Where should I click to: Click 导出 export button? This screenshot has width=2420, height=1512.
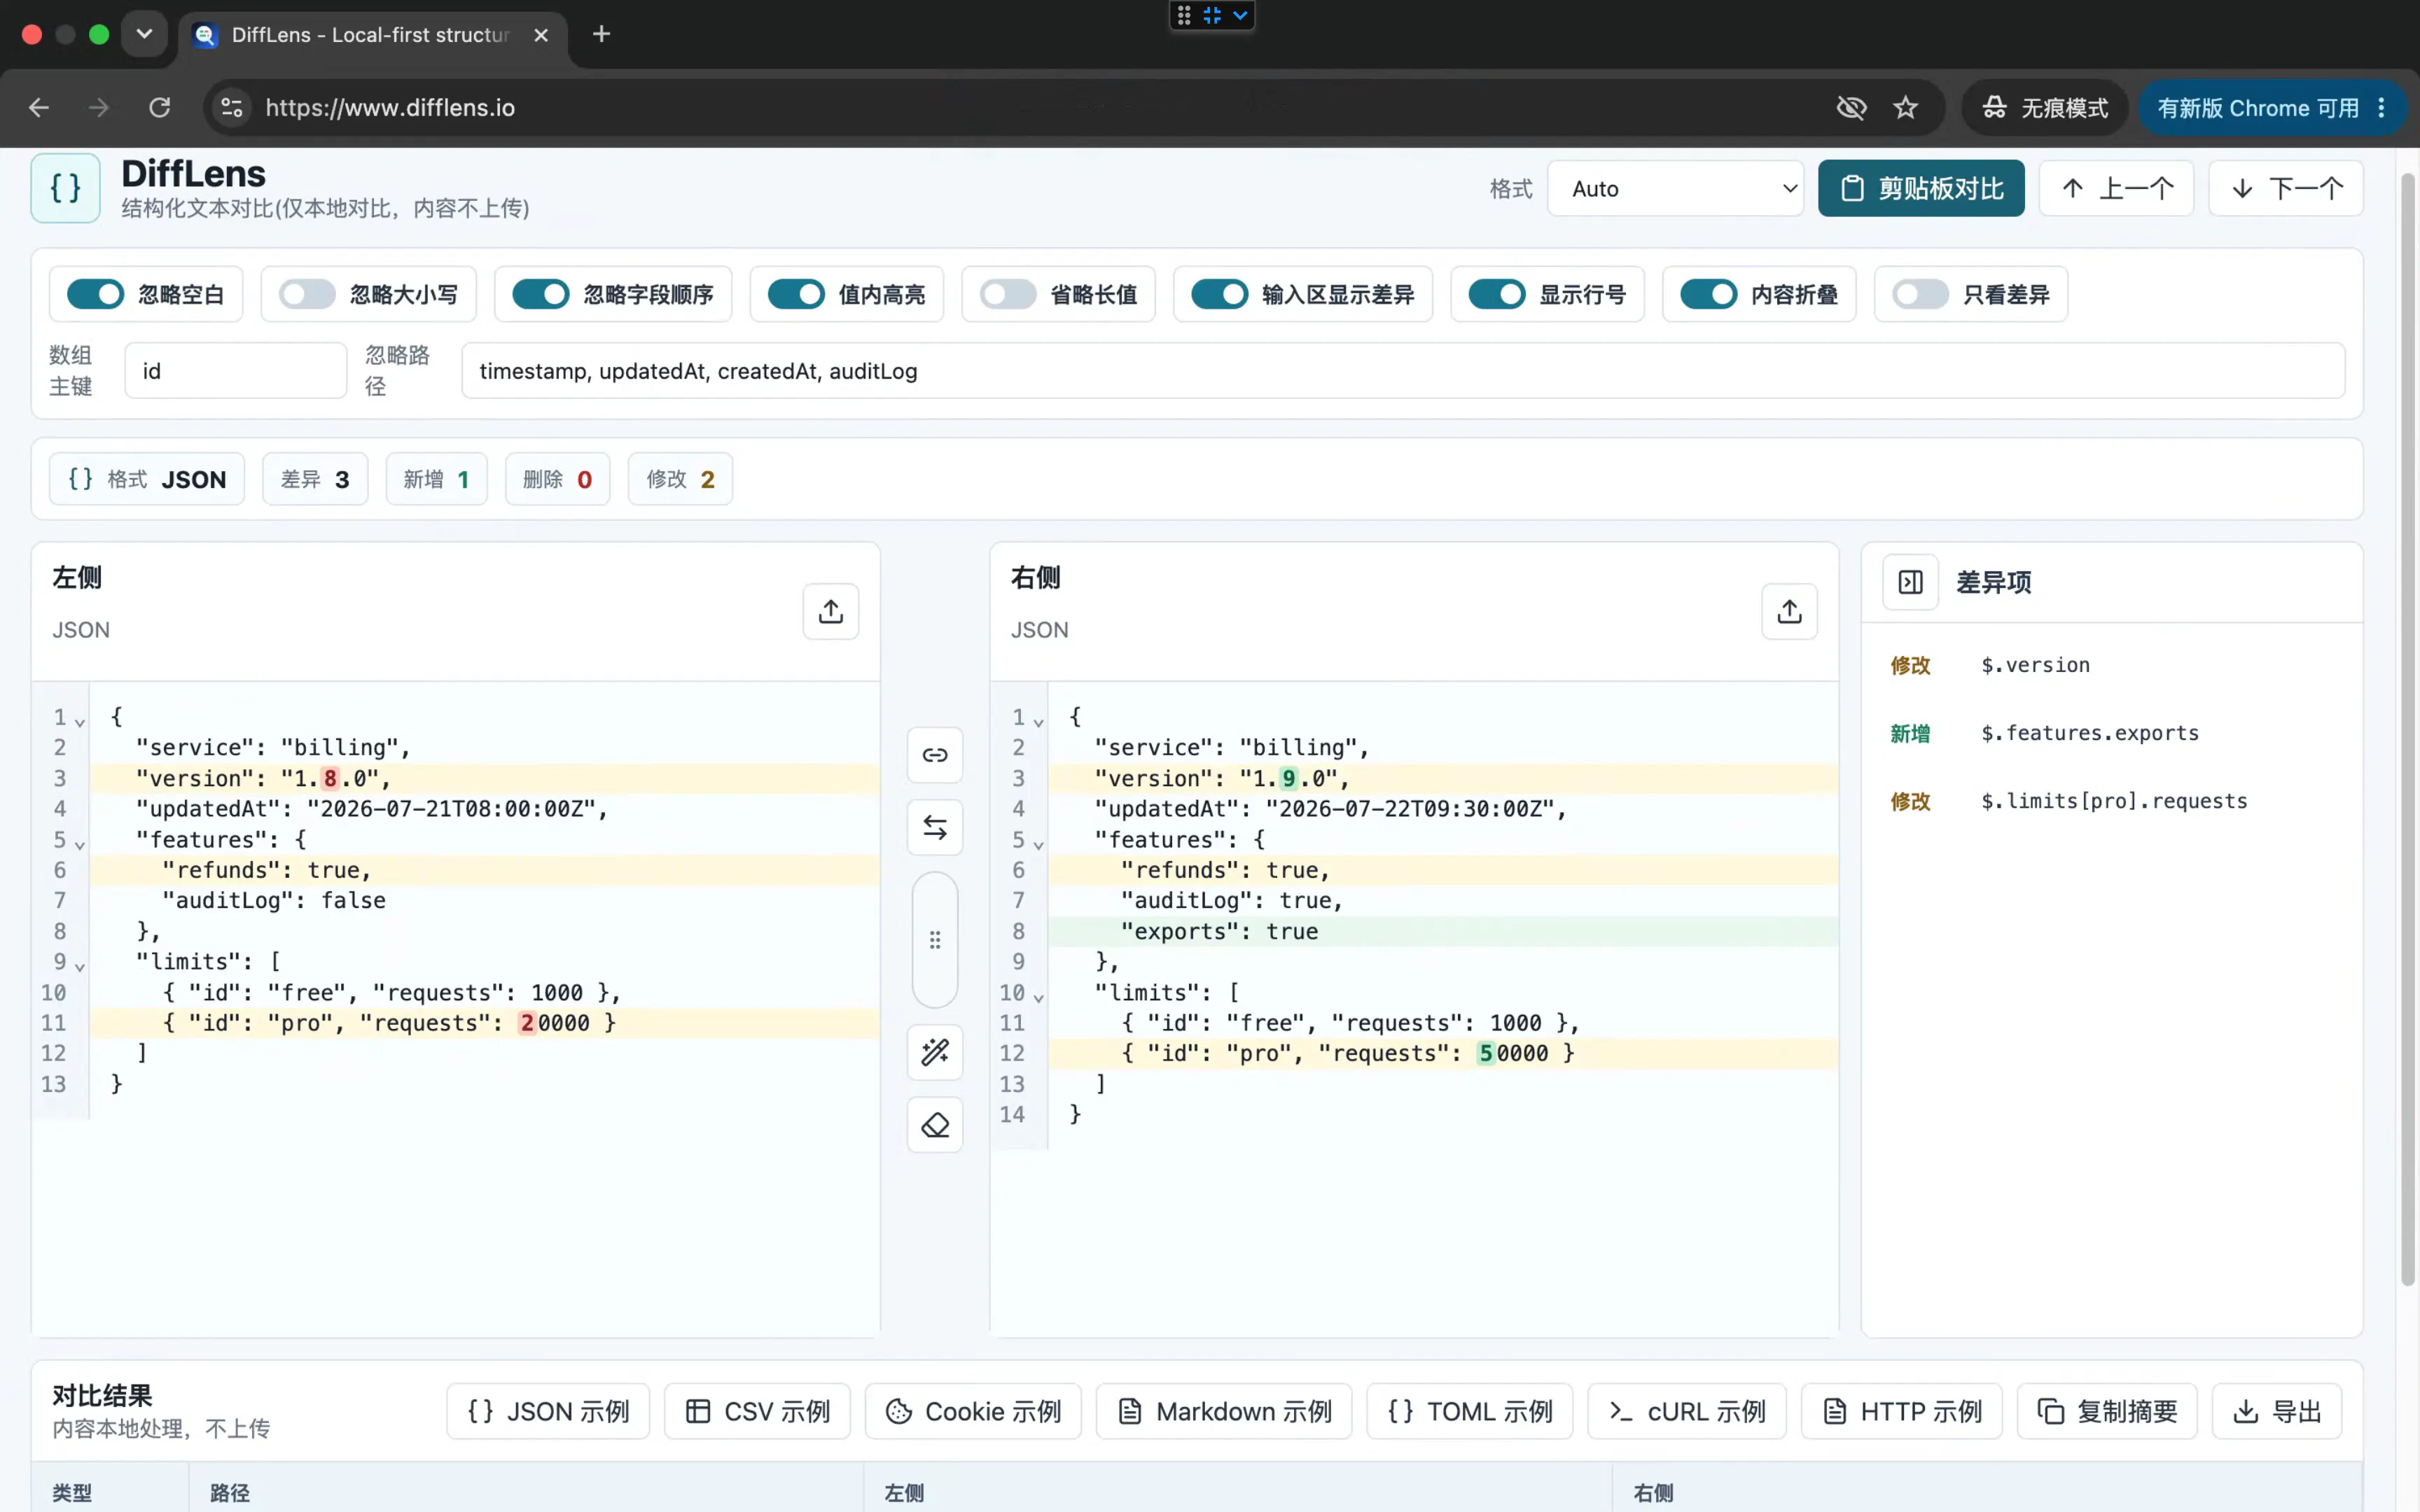2277,1411
